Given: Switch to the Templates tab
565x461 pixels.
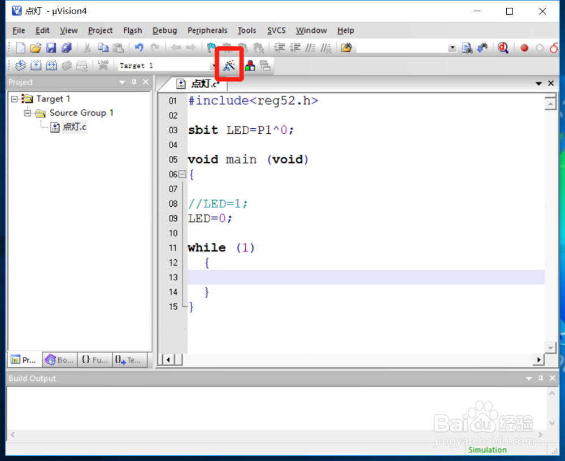Looking at the screenshot, I should pyautogui.click(x=130, y=360).
